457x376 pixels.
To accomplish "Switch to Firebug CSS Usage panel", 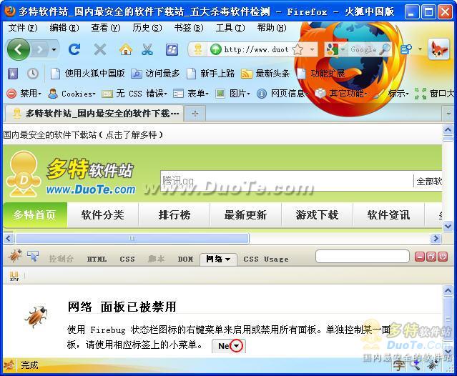I will click(x=266, y=259).
